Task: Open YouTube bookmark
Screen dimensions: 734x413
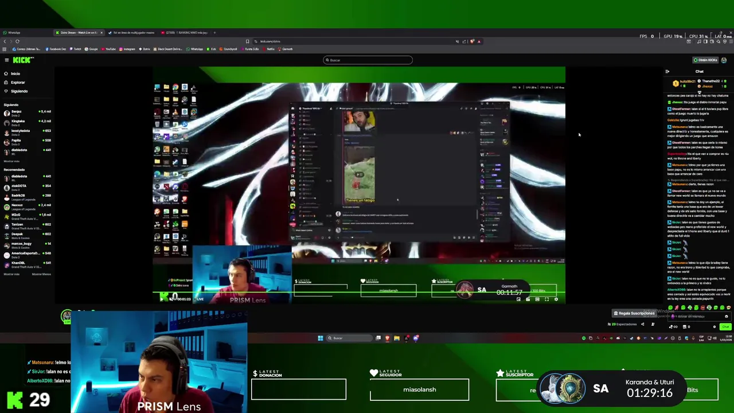Action: coord(109,49)
